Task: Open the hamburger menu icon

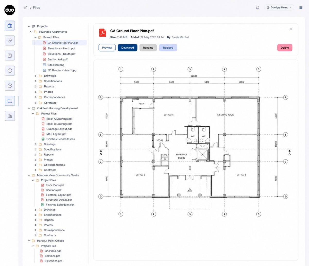Action: click(301, 7)
